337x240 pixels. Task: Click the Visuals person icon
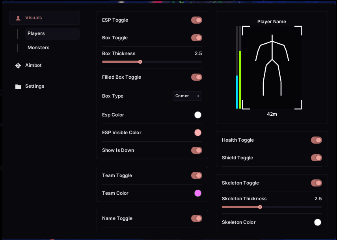18,18
